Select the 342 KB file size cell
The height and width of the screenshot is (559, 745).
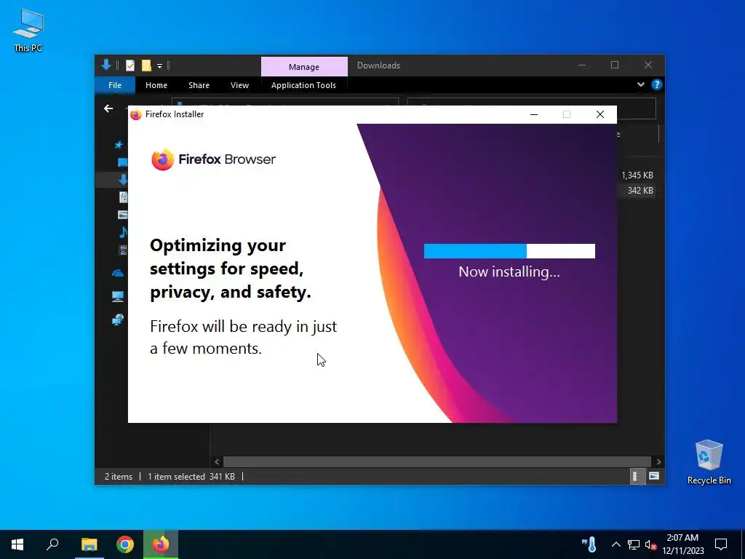pos(640,191)
